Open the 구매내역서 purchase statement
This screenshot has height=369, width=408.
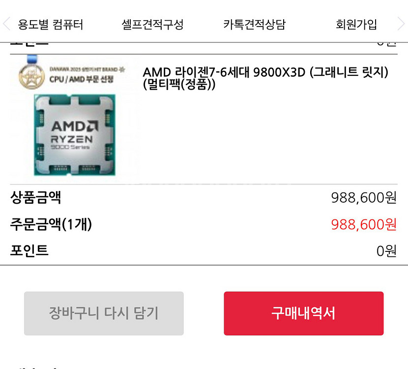click(x=303, y=313)
